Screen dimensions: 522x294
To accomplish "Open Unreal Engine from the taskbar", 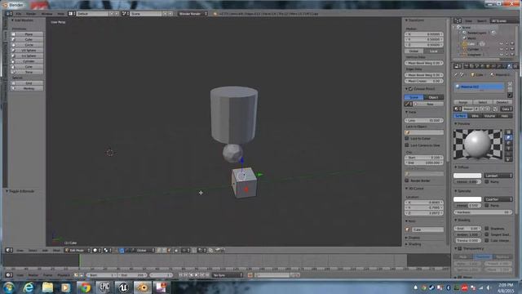I will [x=123, y=287].
